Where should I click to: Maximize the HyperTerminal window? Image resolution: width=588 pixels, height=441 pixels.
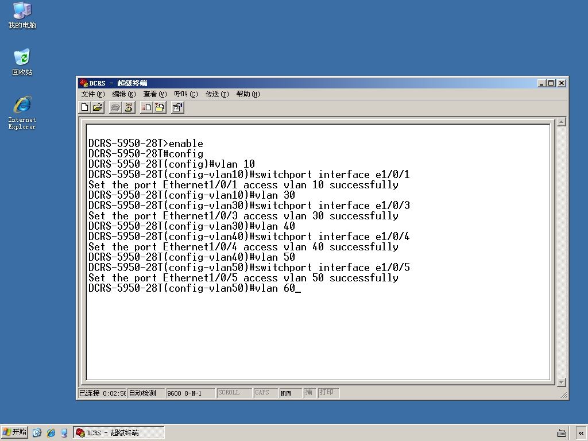point(551,83)
